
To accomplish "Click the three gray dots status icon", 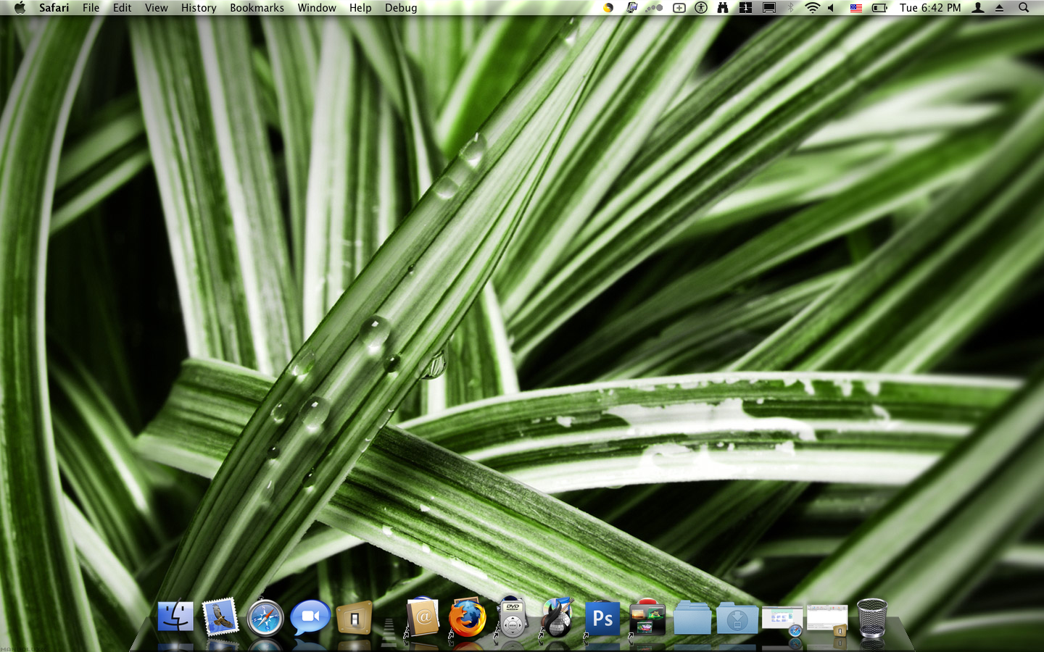I will 655,8.
